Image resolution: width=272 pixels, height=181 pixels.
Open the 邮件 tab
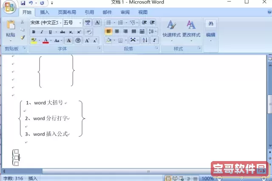(x=107, y=12)
